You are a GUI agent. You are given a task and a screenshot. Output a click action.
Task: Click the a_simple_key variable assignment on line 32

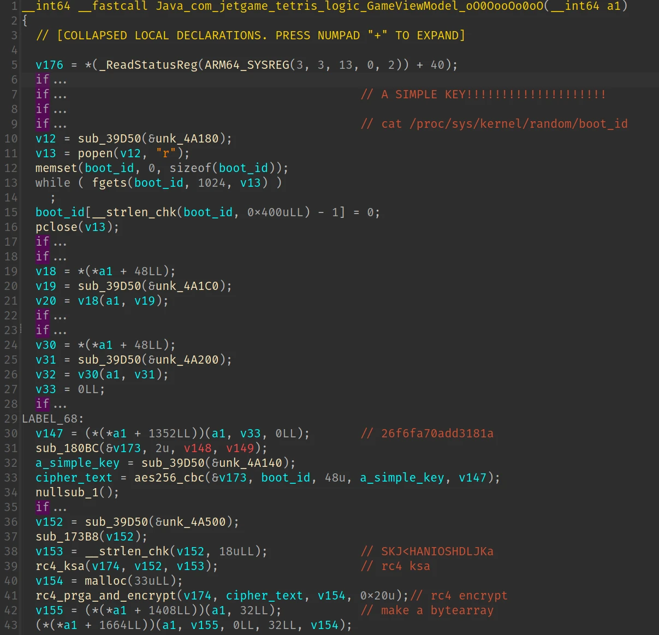[x=77, y=463]
